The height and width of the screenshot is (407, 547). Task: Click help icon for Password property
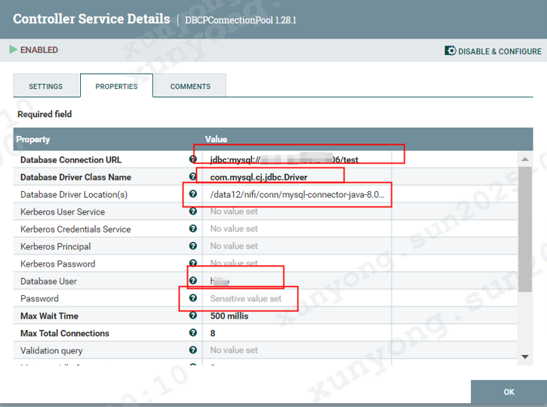coord(192,298)
